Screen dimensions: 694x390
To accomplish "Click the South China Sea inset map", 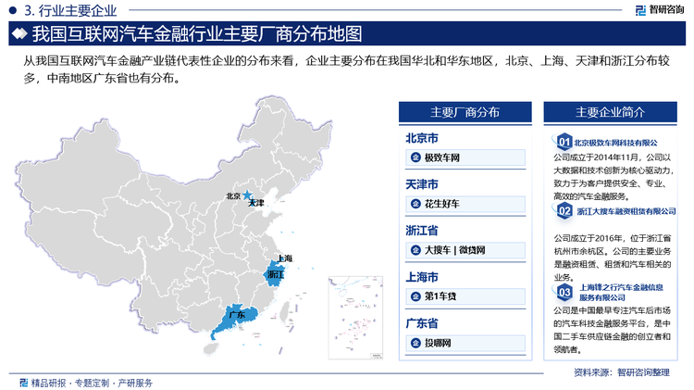I will point(355,318).
